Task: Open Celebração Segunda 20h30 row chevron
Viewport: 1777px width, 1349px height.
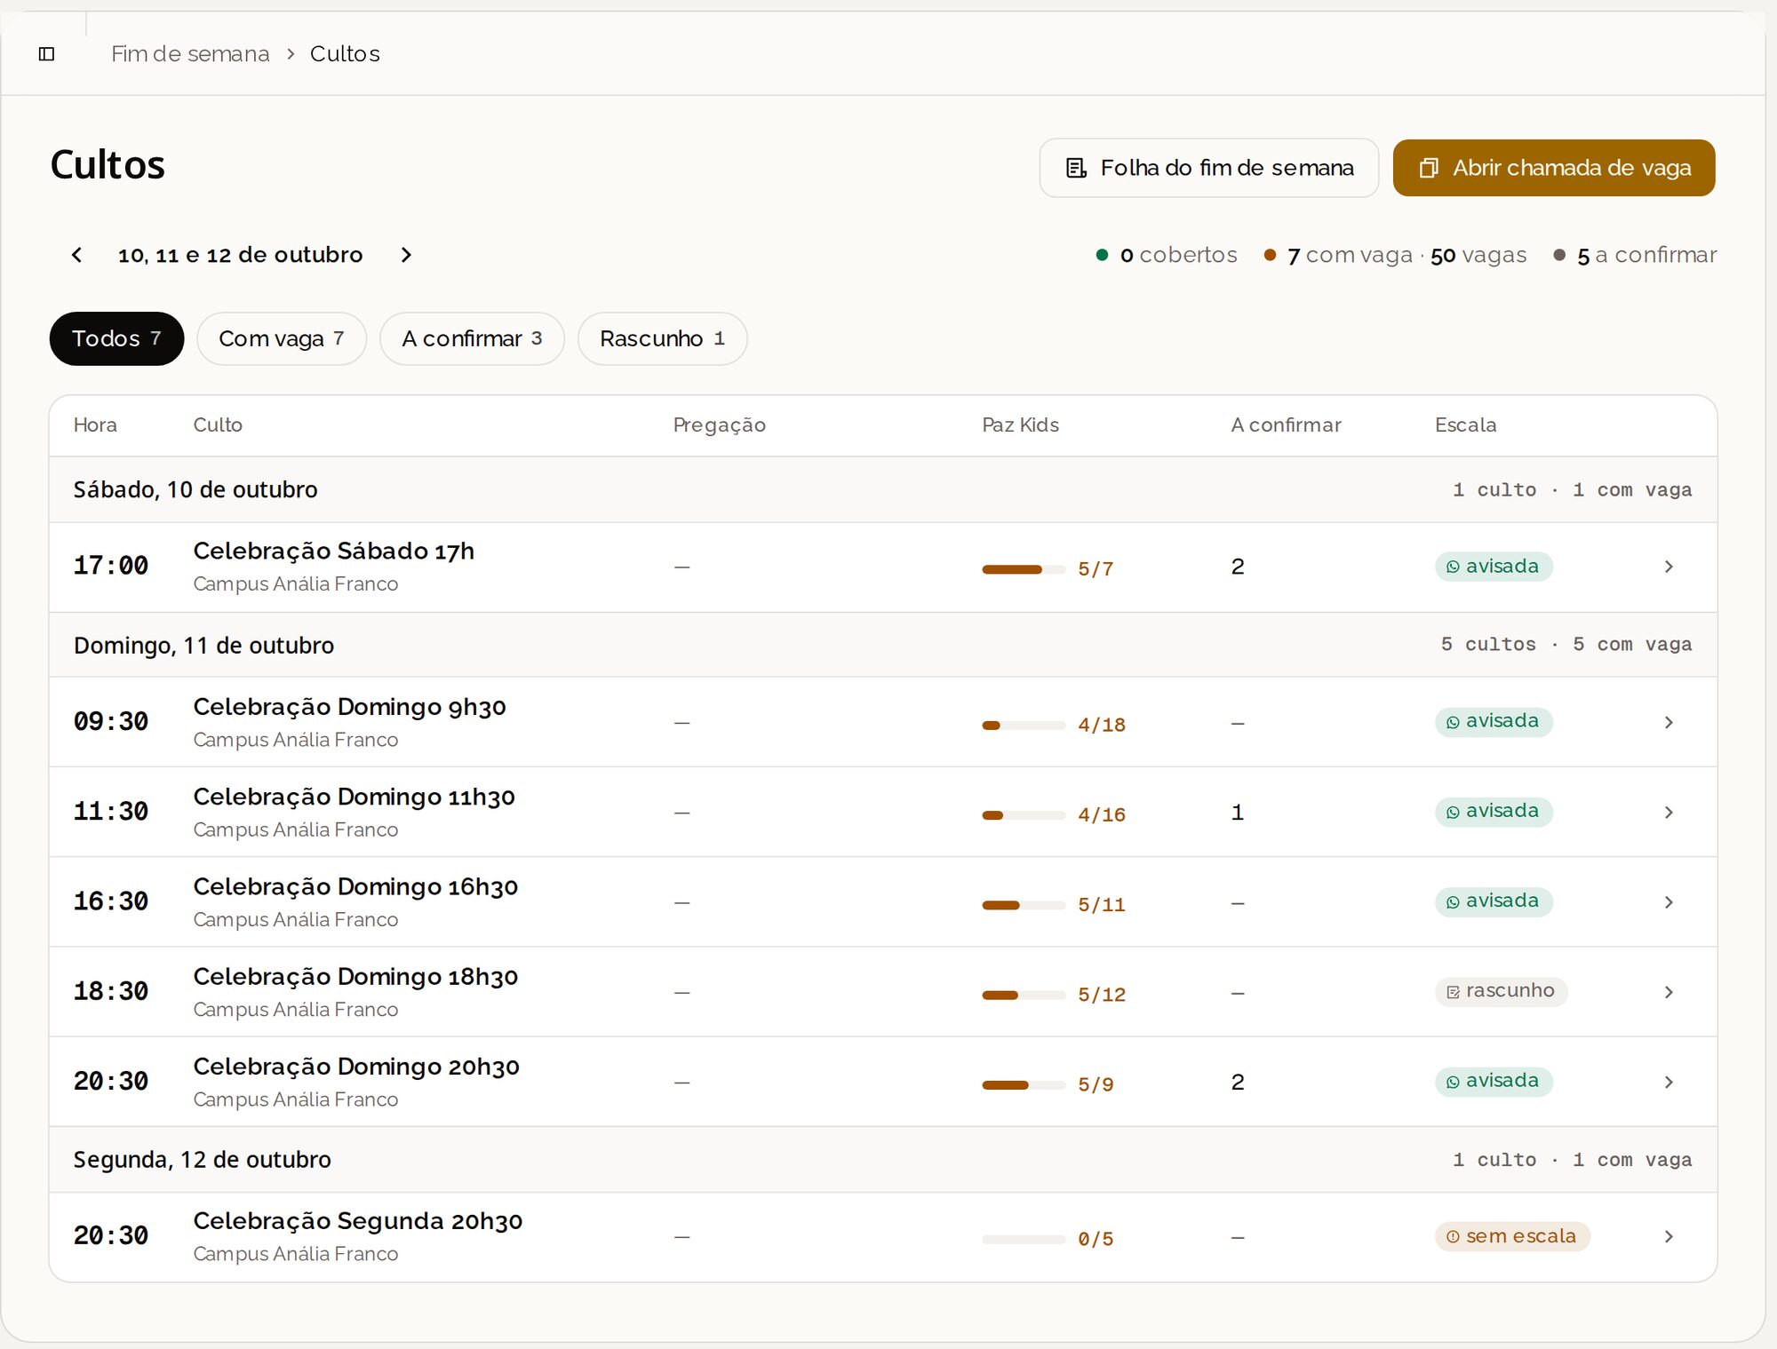Action: tap(1669, 1236)
